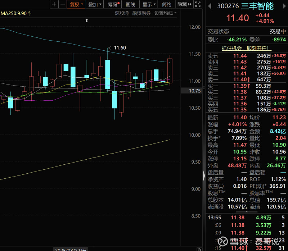Click the 10.75 price marker on axis
The width and height of the screenshot is (288, 251).
point(192,91)
